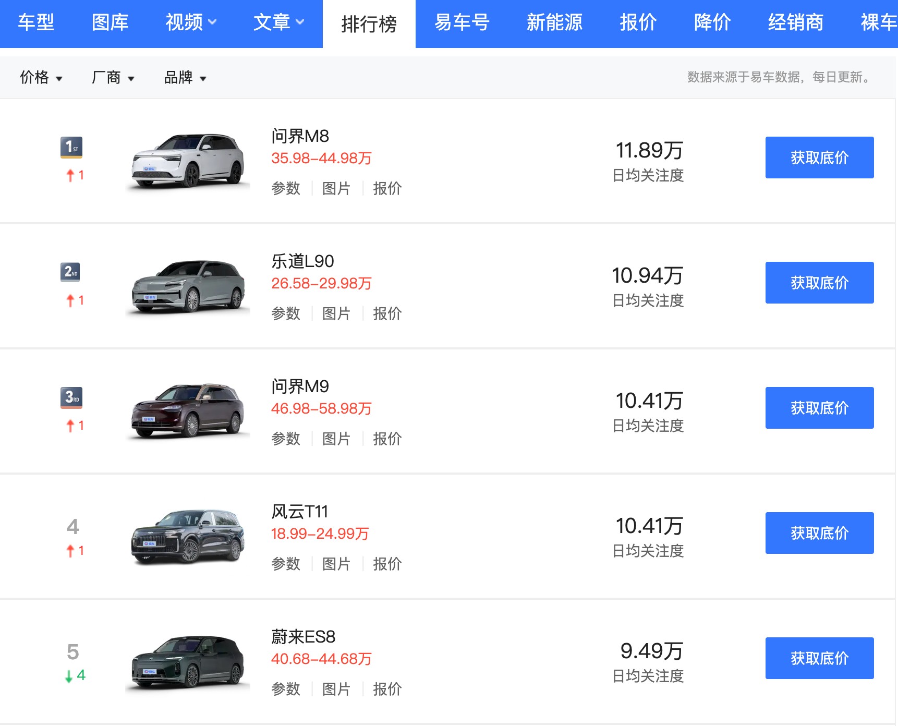Expand the 价格 filter dropdown

click(41, 78)
